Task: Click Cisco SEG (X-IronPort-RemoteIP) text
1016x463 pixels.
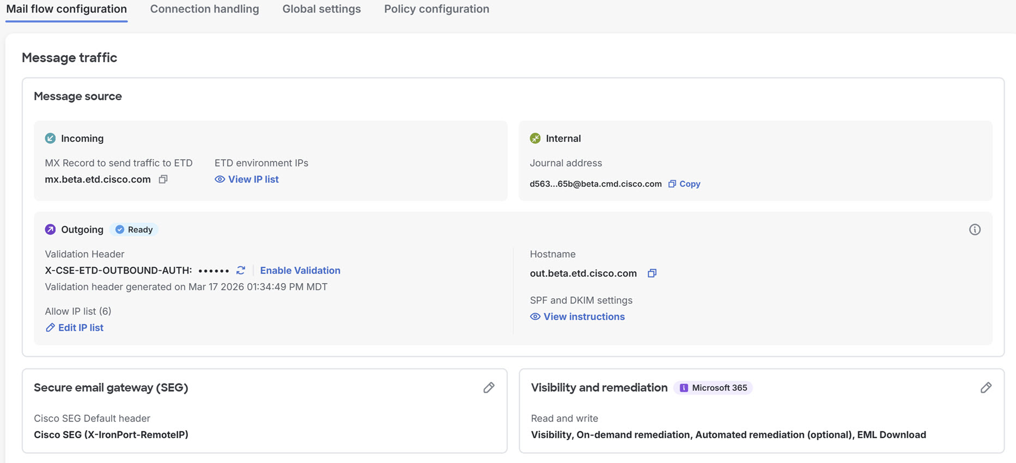Action: pos(111,435)
